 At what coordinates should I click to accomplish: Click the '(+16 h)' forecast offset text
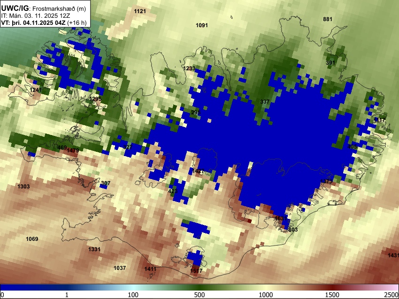pos(77,22)
